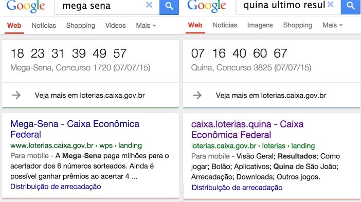Click the arrow icon beside Mega-Sena Veja mais

coord(16,95)
